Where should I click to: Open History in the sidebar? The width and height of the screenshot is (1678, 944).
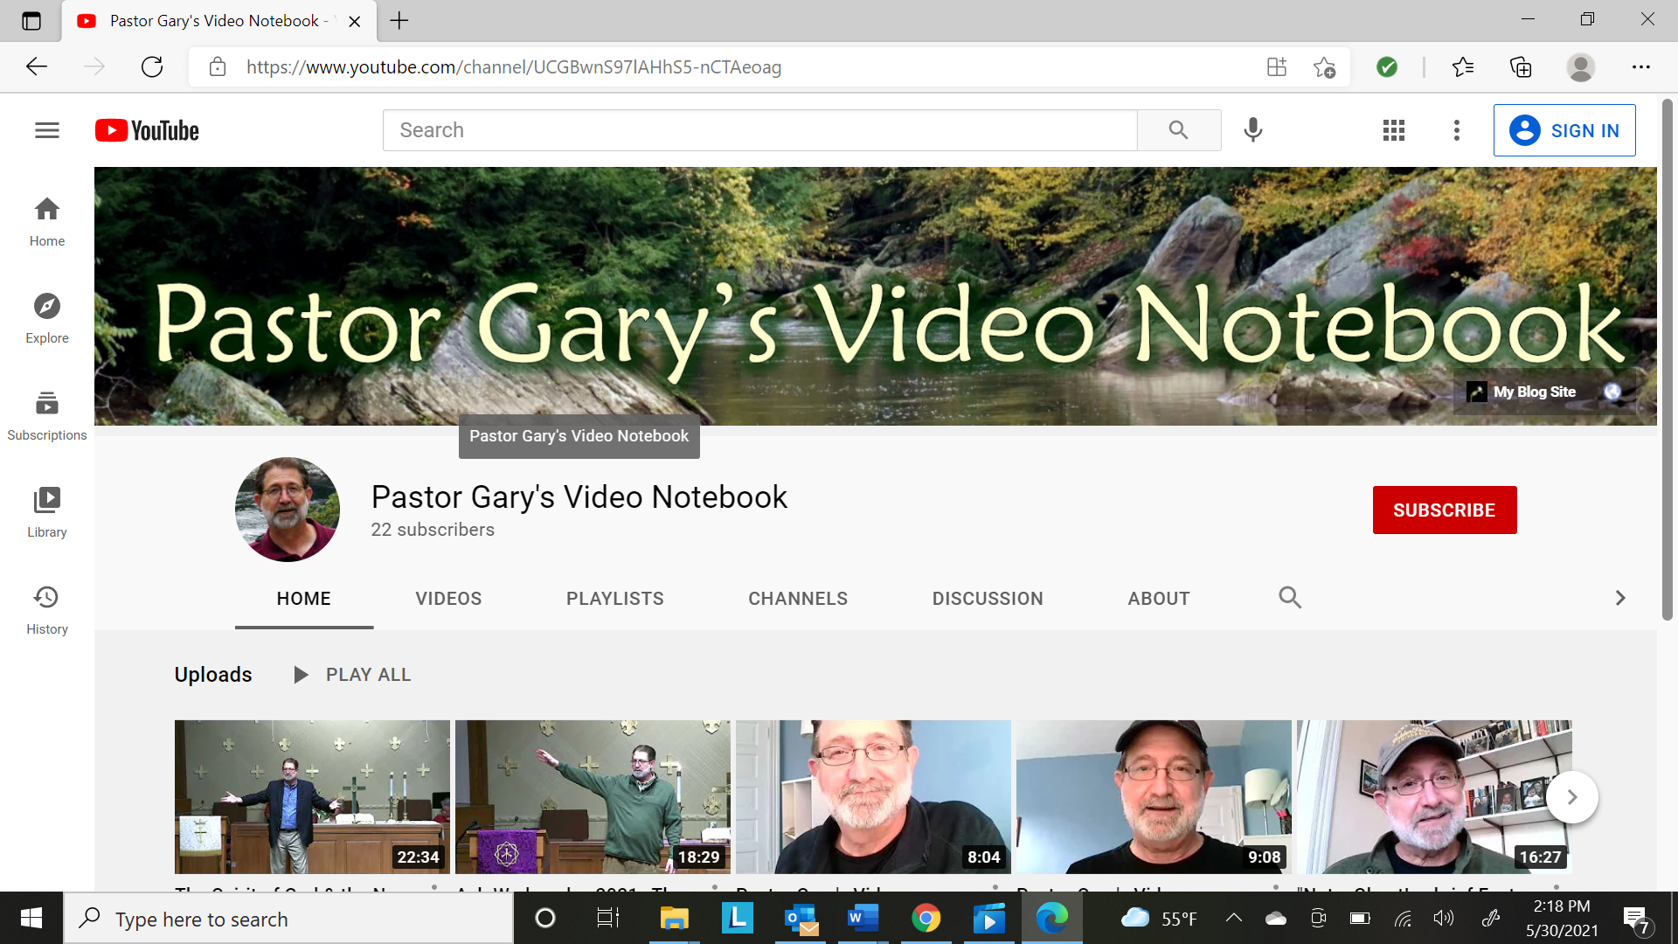[47, 609]
